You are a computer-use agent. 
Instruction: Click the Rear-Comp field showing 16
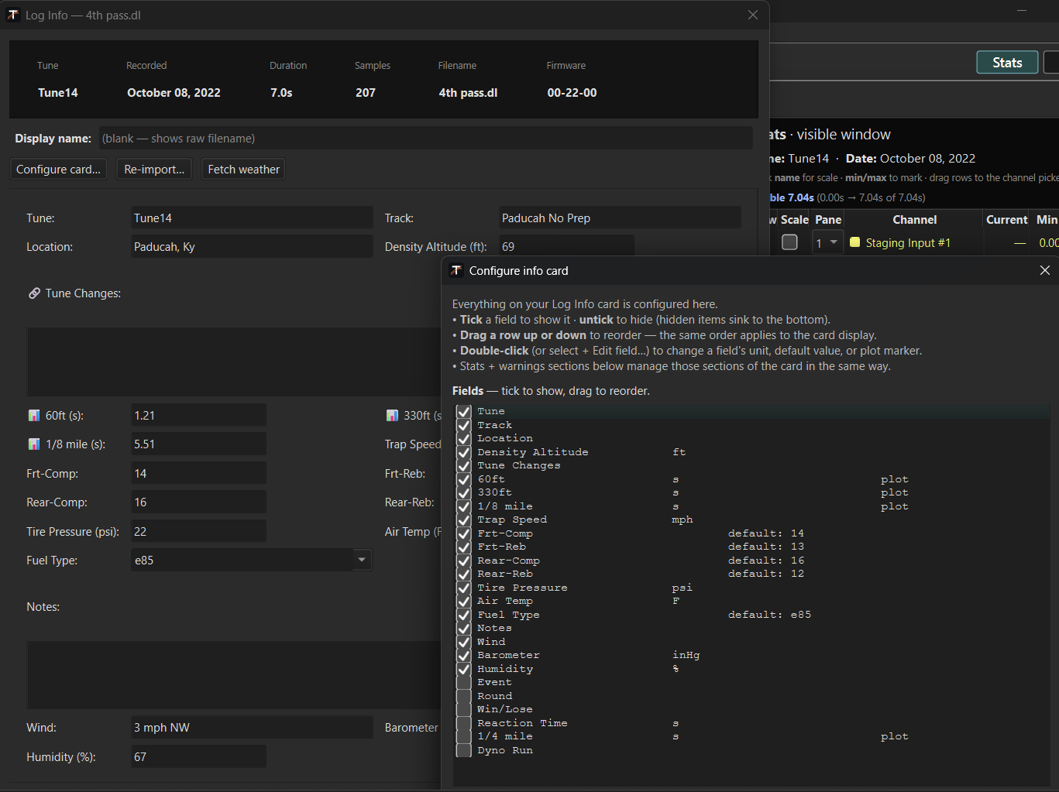click(199, 502)
